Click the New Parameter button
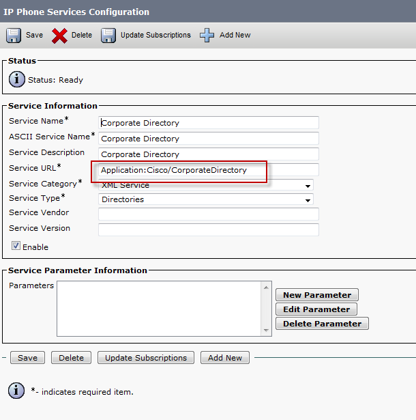The image size is (416, 420). (317, 295)
